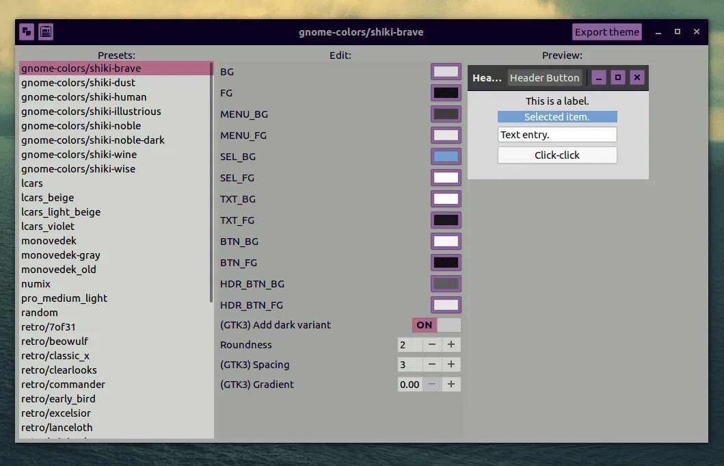Click the Presets list scrollbar
This screenshot has height=466, width=724.
pyautogui.click(x=211, y=183)
